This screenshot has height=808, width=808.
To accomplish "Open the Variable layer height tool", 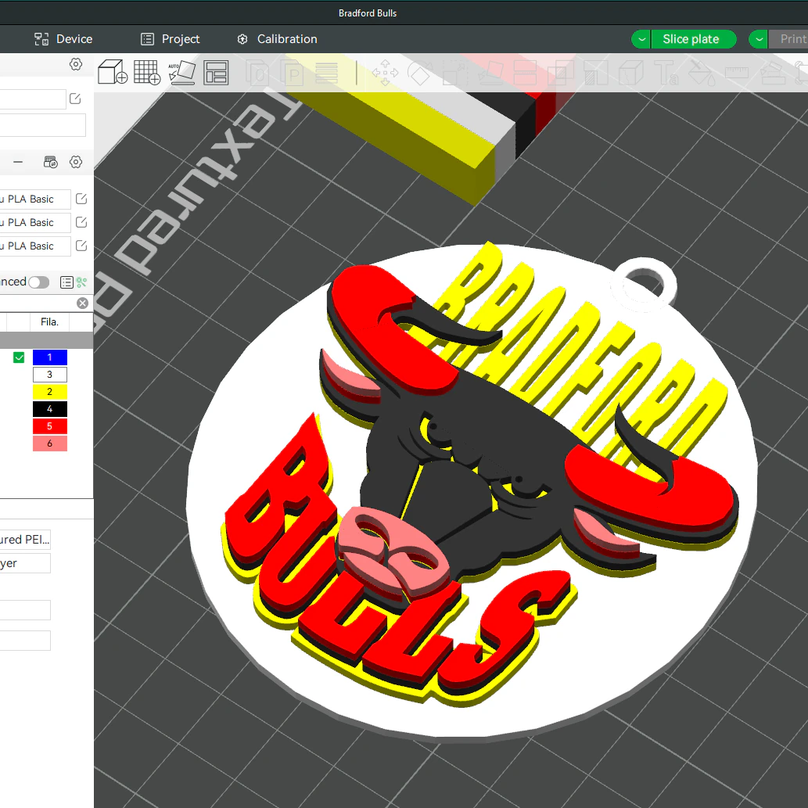I will point(326,74).
